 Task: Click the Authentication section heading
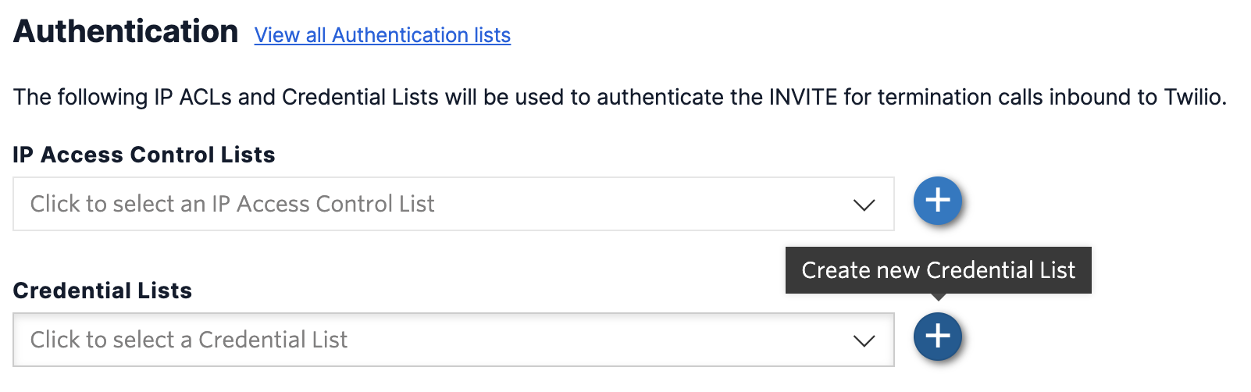tap(126, 31)
